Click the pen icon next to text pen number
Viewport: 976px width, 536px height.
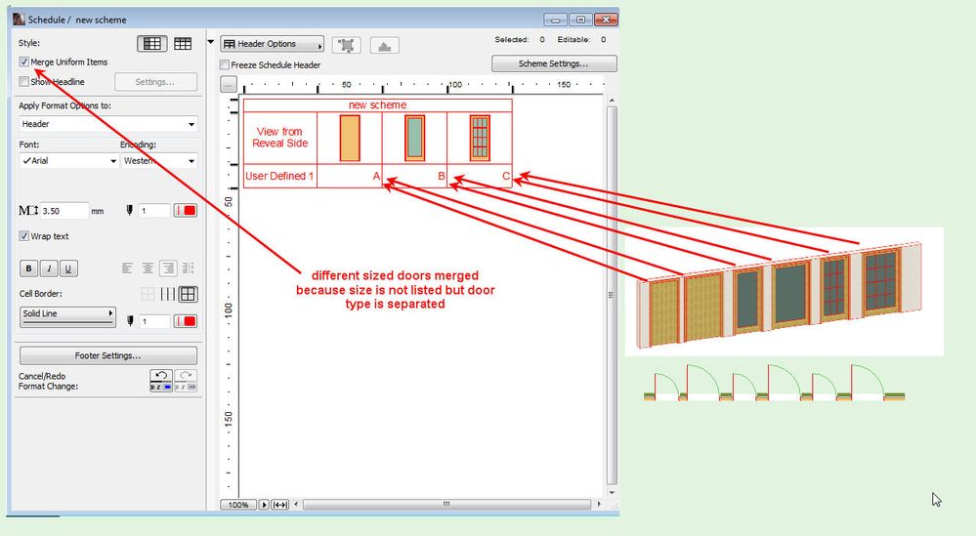pos(130,210)
